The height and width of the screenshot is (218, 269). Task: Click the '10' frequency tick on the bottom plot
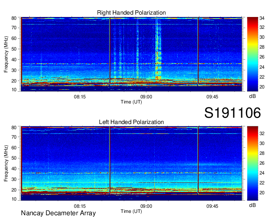[14, 199]
